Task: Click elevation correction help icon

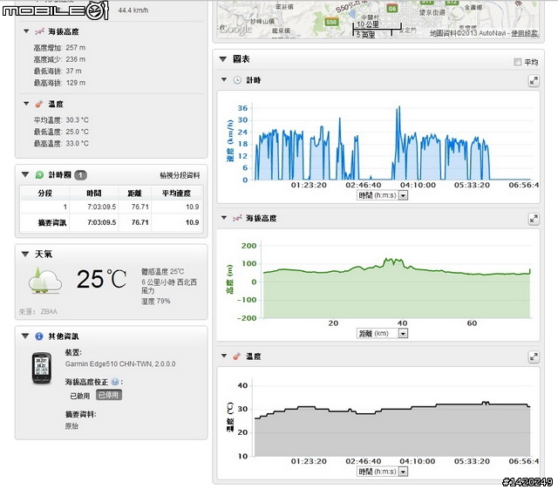Action: click(114, 382)
